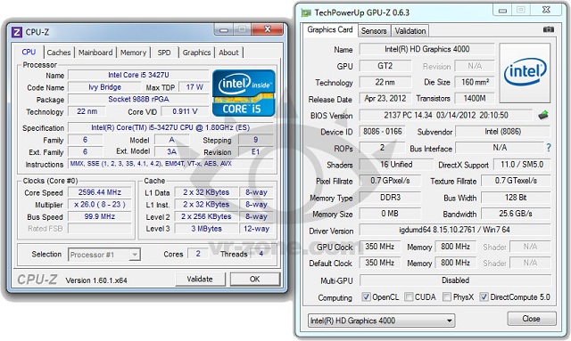
Task: Toggle the DirectCompute 5.0 checkbox
Action: coord(484,296)
